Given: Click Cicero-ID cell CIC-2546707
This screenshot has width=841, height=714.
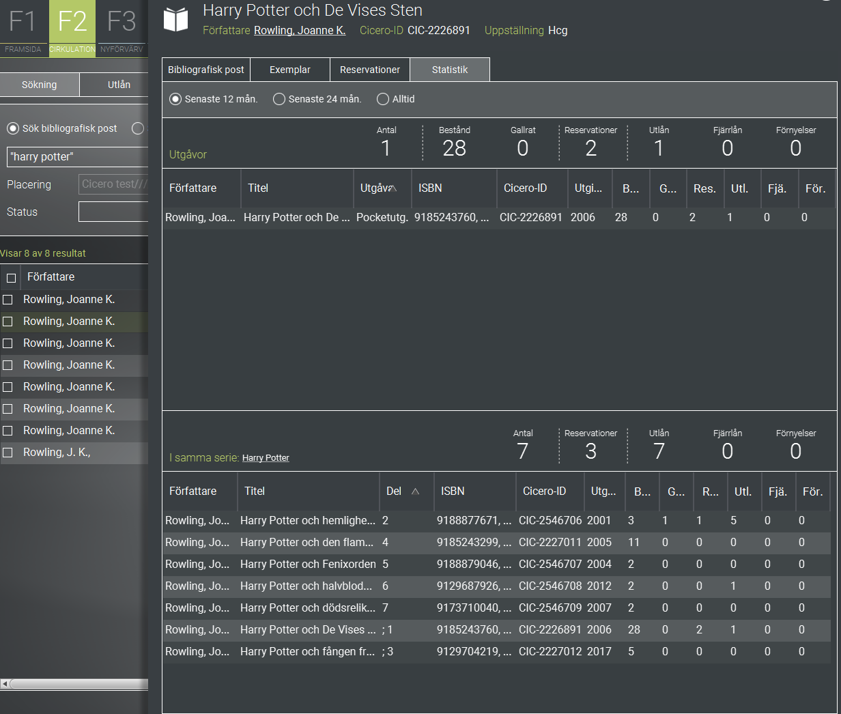Looking at the screenshot, I should pyautogui.click(x=550, y=564).
